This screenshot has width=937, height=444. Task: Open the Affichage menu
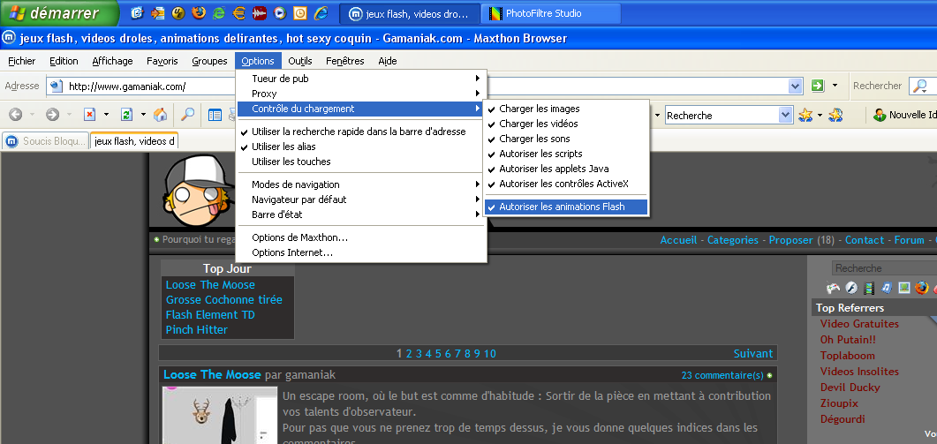tap(112, 61)
